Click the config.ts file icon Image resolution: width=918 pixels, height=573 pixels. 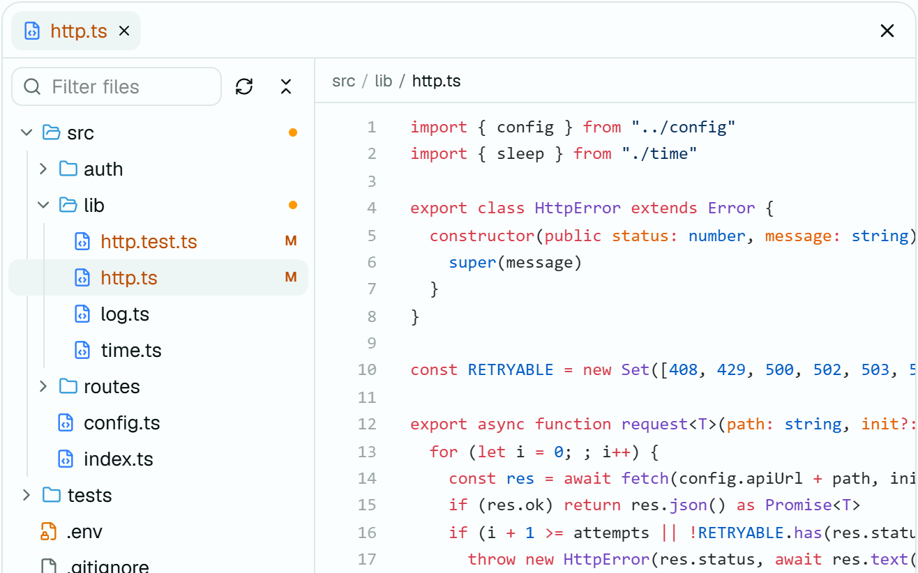coord(66,422)
